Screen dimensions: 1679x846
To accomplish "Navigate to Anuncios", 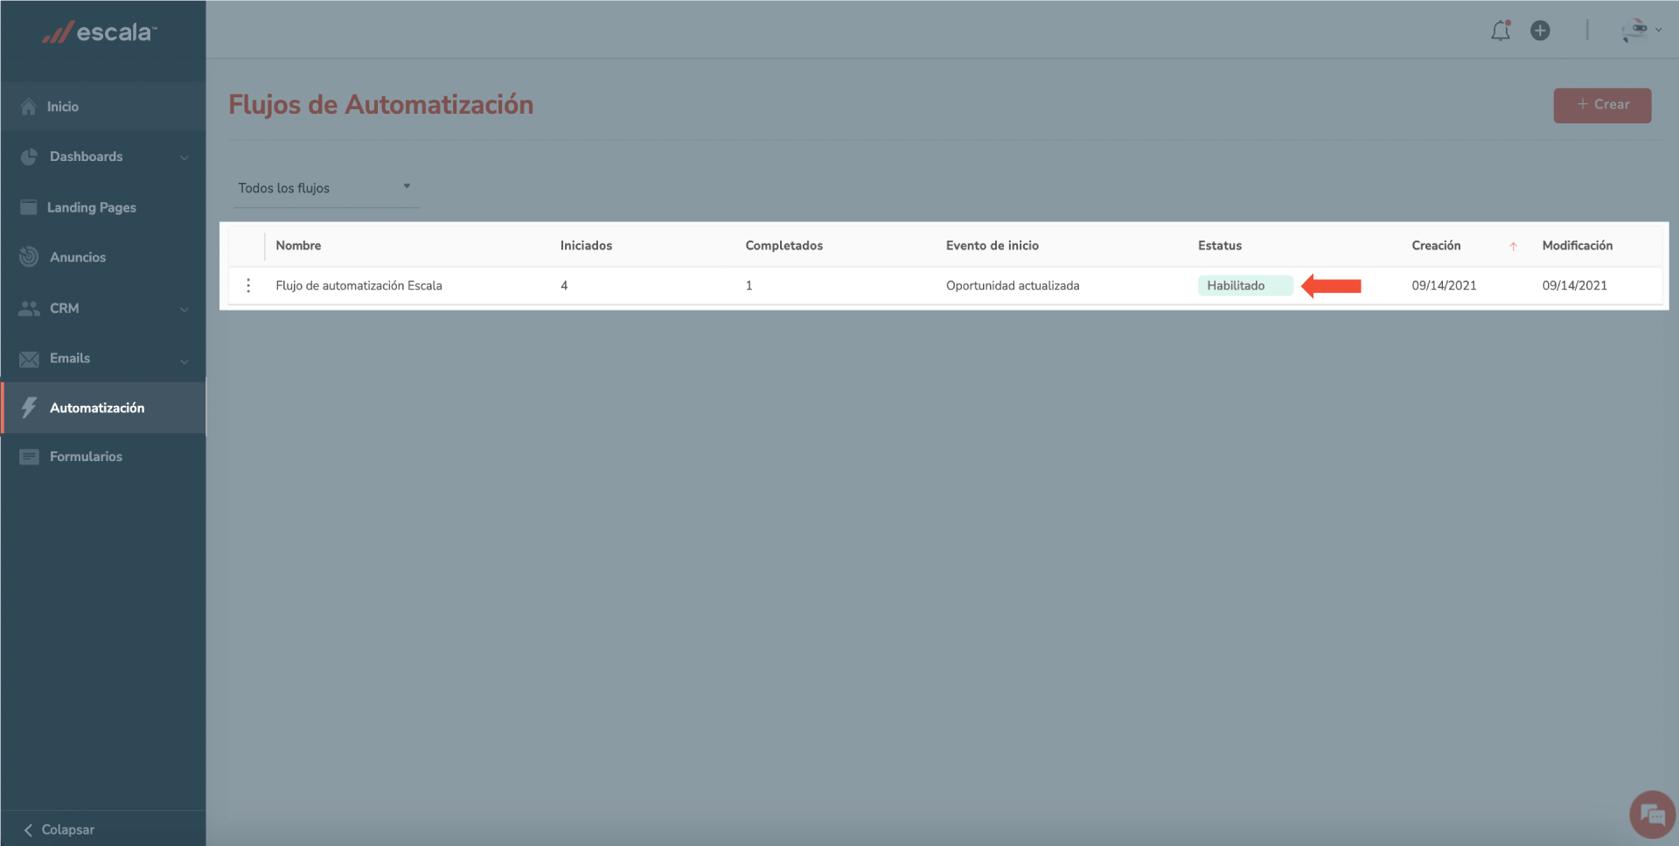I will point(103,257).
